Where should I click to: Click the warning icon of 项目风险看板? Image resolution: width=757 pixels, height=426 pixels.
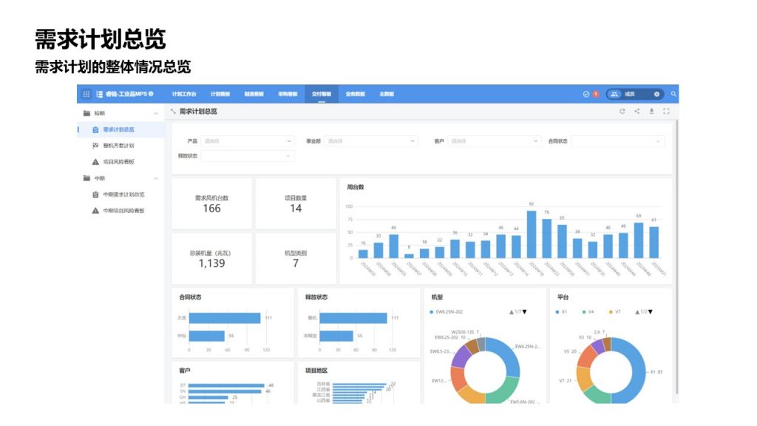click(x=95, y=162)
